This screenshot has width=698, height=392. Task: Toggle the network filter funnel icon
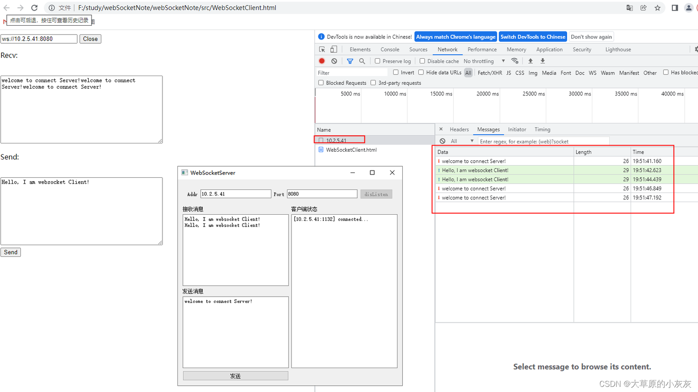[350, 61]
